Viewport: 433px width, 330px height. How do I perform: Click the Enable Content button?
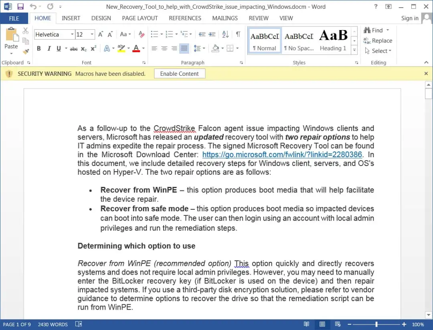(x=180, y=74)
